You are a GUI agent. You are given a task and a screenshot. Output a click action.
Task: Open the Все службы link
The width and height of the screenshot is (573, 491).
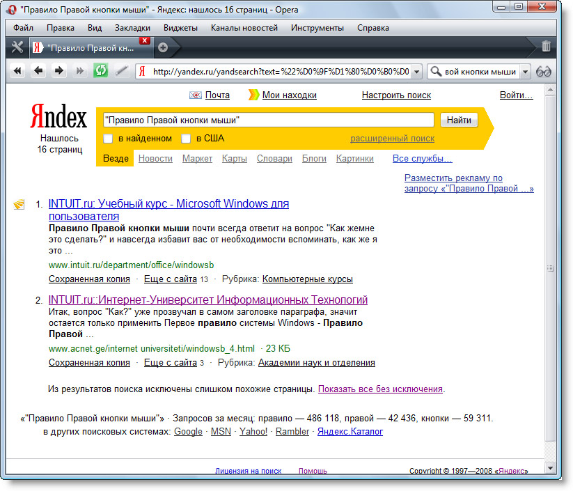(x=423, y=158)
